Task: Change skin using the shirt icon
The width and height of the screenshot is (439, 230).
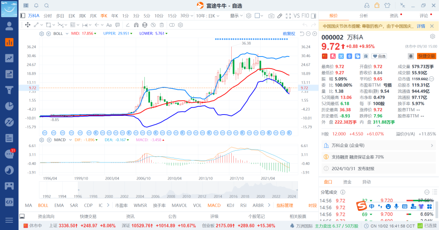Action: [x=387, y=5]
